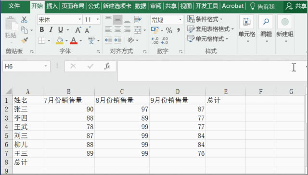Toggle Underline formatting

tap(61, 30)
